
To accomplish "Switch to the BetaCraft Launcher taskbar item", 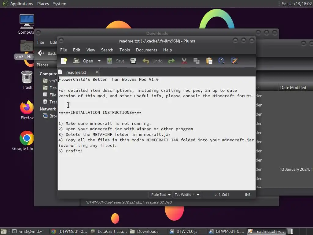I will coord(109,231).
